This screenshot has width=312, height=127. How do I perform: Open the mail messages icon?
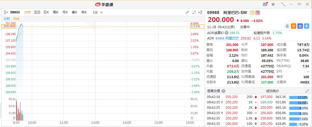265,4
